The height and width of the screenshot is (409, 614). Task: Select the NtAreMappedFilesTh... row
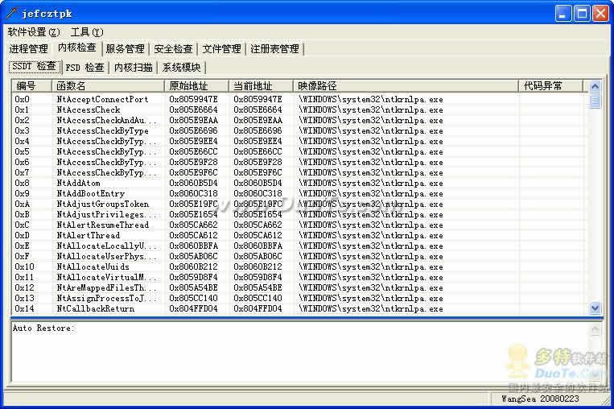(300, 287)
